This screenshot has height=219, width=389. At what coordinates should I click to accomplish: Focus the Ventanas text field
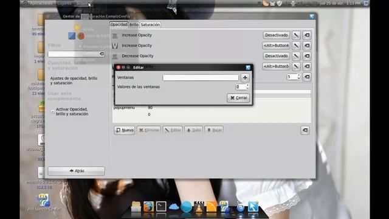201,78
